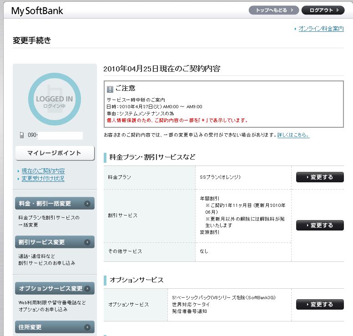Open マイレージポイント button
This screenshot has height=336, width=353.
(55, 153)
